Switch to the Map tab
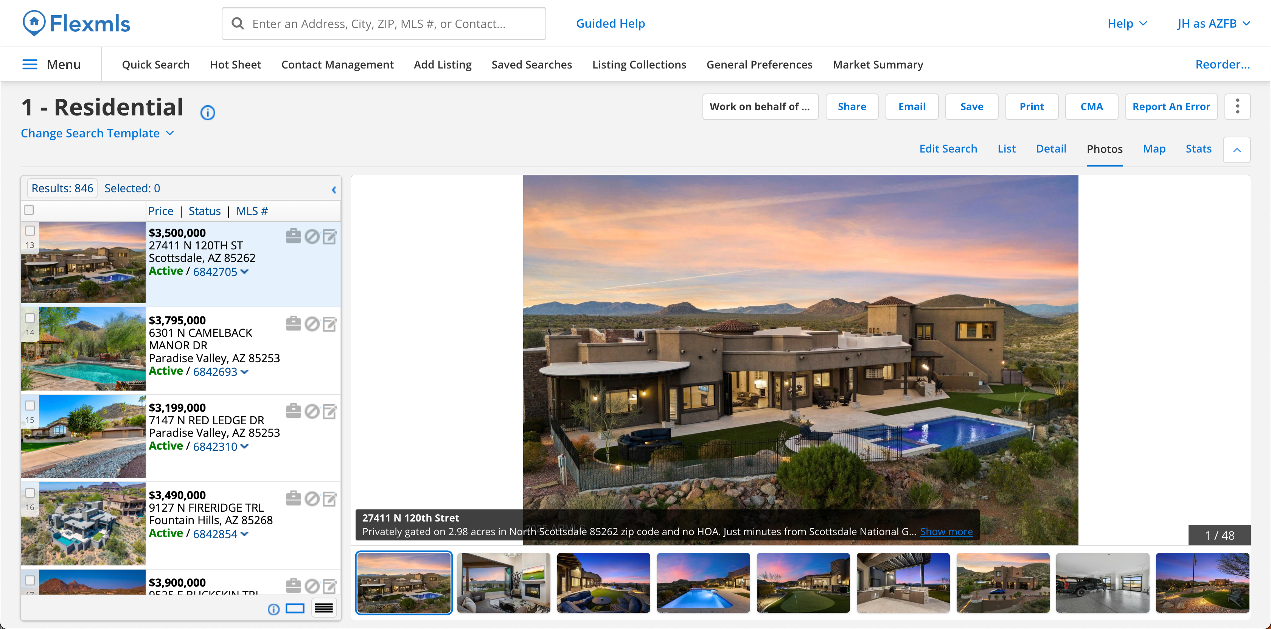The width and height of the screenshot is (1271, 629). coord(1154,149)
